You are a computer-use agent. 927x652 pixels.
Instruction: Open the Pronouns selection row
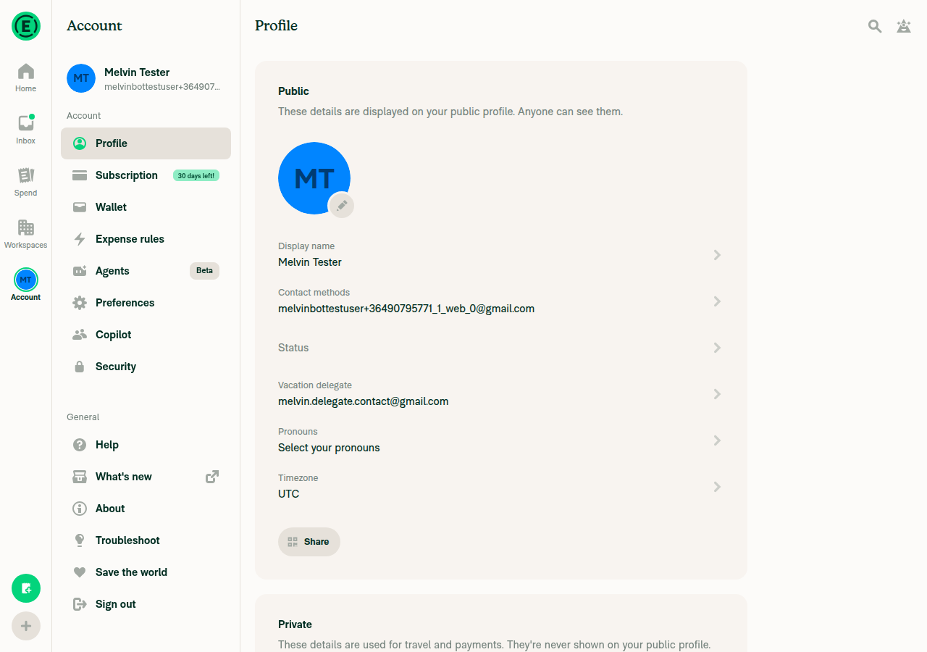501,440
